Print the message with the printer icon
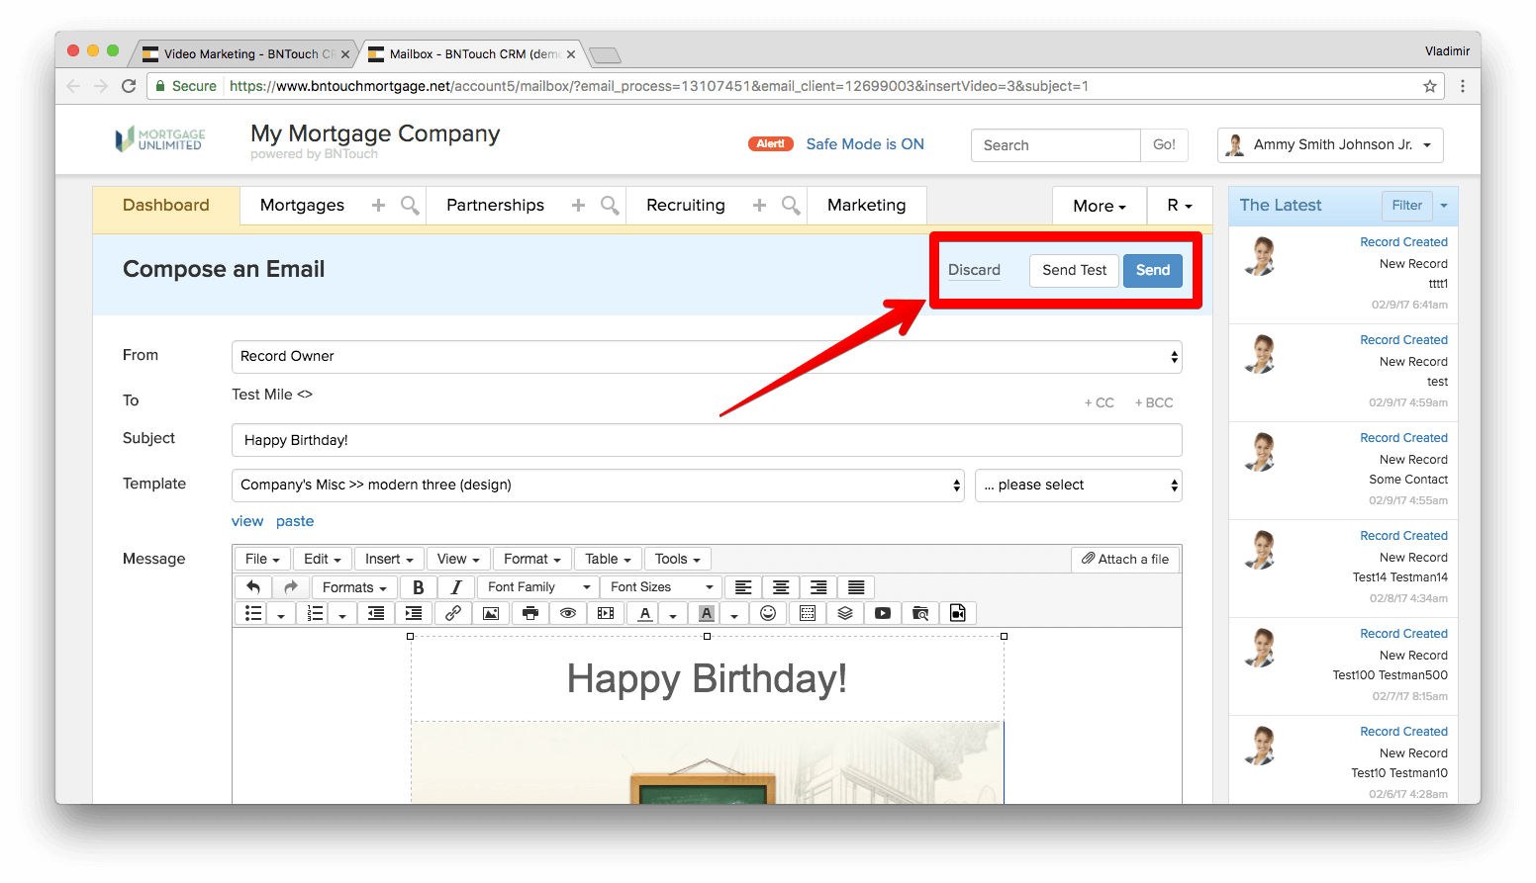 click(530, 613)
